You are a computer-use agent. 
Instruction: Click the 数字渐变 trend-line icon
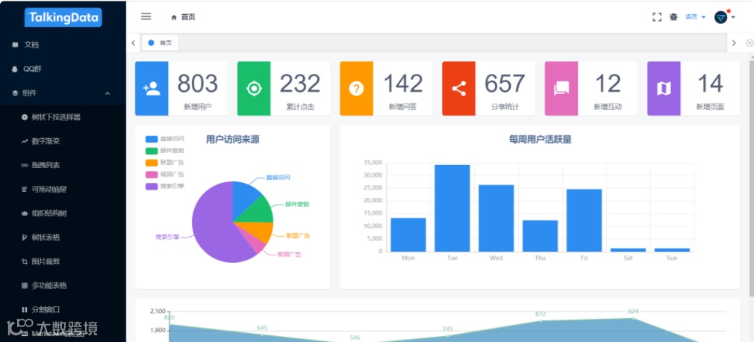[x=25, y=141]
